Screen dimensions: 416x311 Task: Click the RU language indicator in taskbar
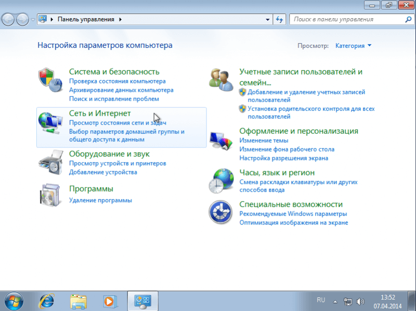click(x=321, y=301)
